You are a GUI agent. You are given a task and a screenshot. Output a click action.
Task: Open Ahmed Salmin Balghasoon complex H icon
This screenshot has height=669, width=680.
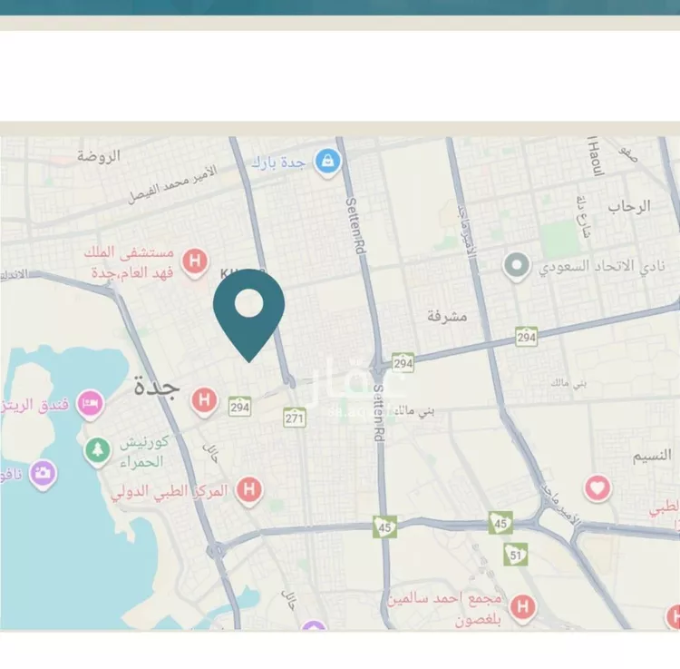click(x=522, y=608)
